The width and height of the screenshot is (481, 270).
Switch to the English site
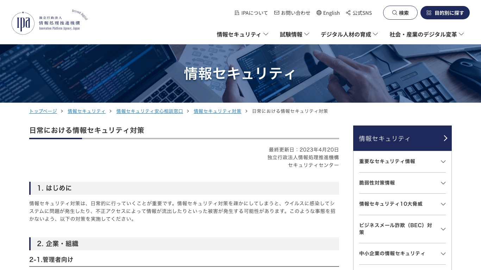pyautogui.click(x=328, y=13)
